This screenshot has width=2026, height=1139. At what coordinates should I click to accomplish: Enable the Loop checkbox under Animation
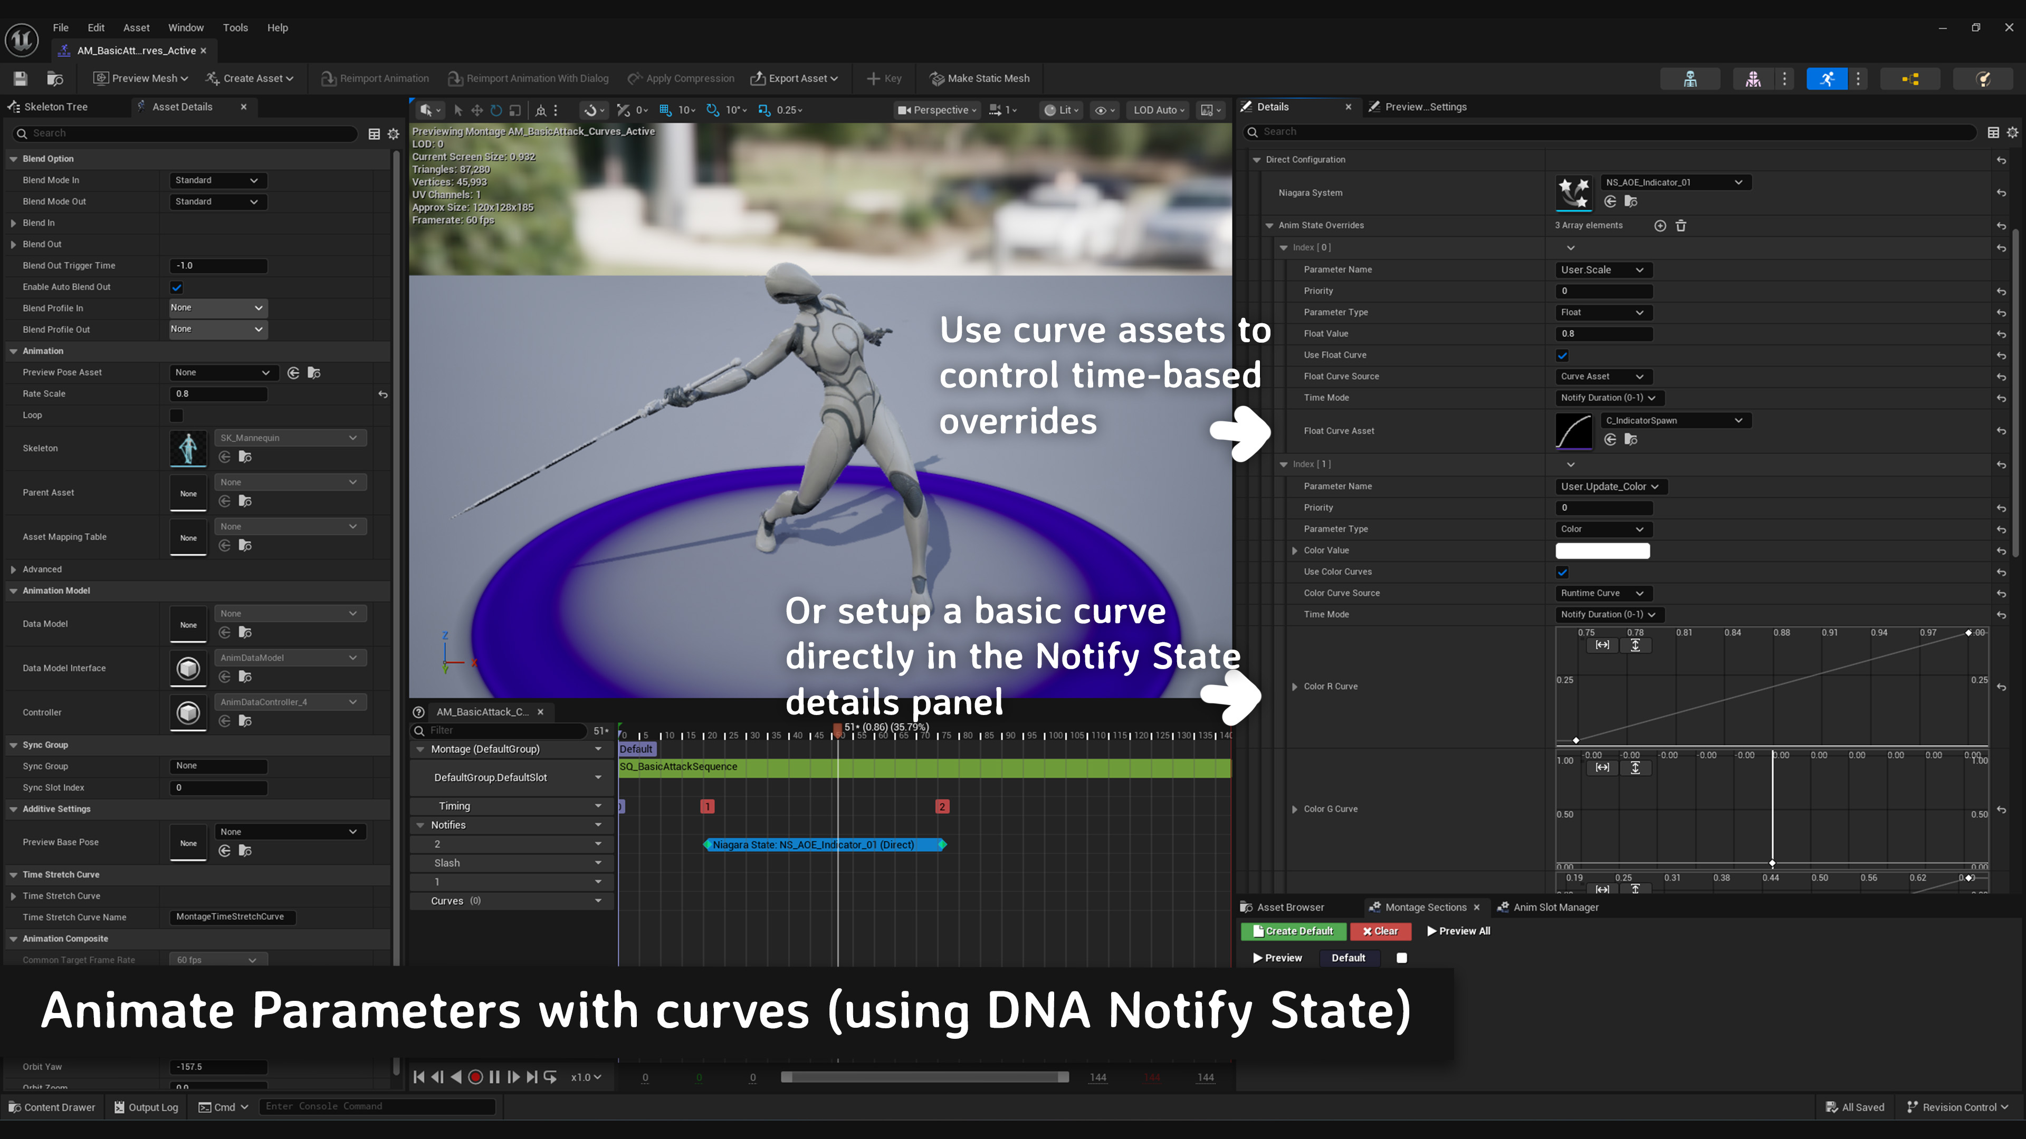(176, 415)
